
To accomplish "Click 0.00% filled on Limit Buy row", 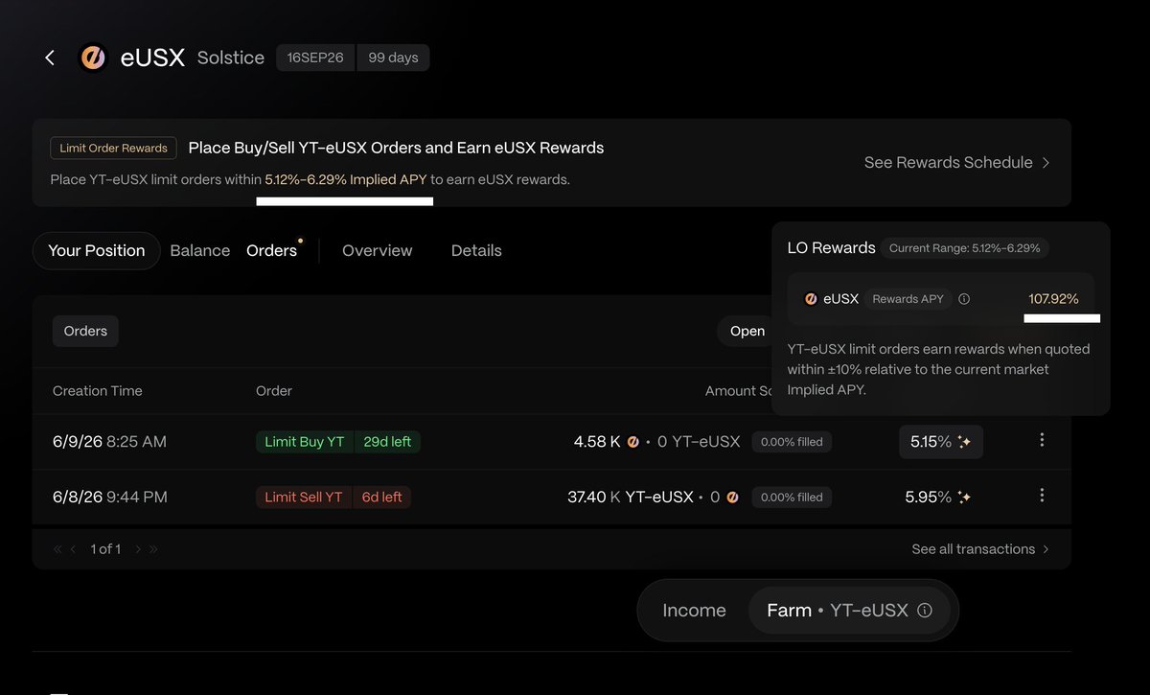I will (x=792, y=442).
